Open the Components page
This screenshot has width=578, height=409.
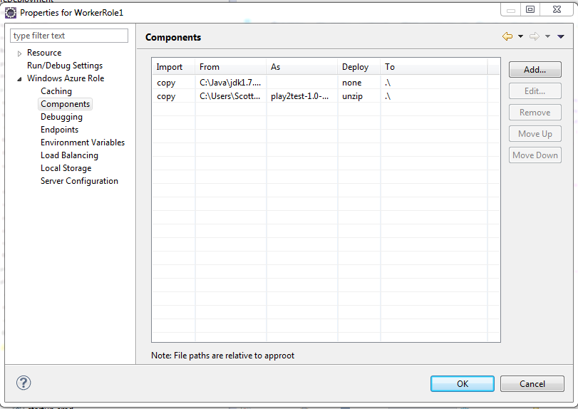tap(66, 104)
